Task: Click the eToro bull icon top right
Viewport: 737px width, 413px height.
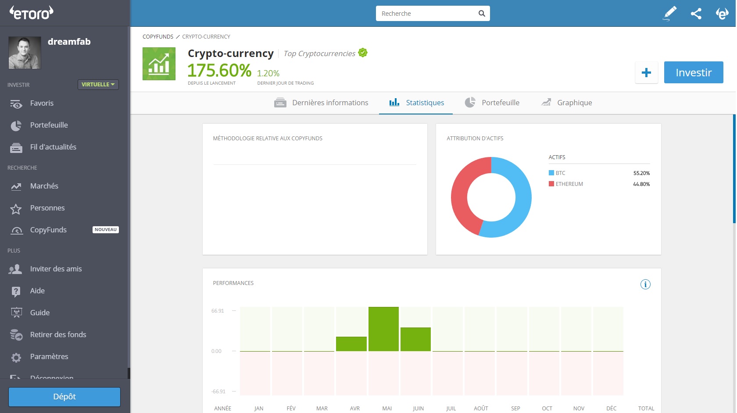Action: [x=722, y=14]
